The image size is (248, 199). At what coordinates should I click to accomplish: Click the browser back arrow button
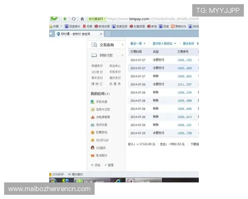tap(65, 19)
